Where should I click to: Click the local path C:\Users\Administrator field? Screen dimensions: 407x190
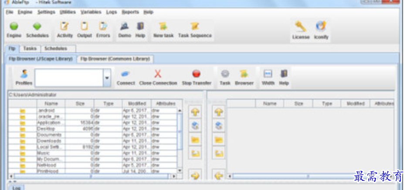(105, 95)
